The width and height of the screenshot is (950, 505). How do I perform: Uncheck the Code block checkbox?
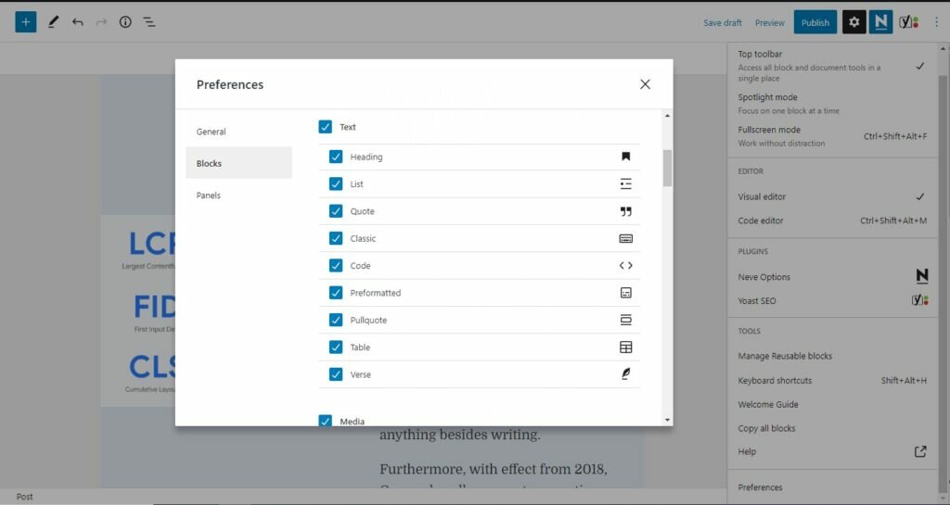click(x=336, y=266)
